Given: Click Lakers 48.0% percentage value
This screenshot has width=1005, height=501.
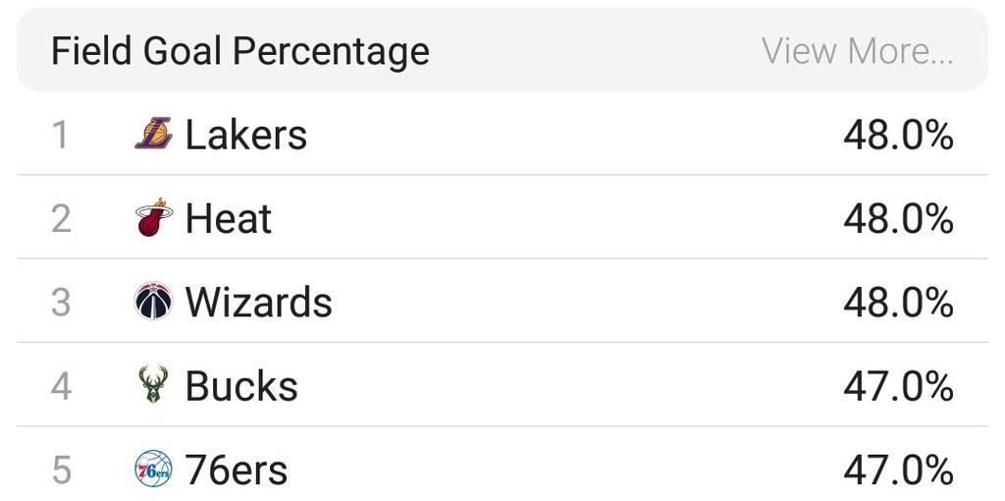Looking at the screenshot, I should [898, 135].
